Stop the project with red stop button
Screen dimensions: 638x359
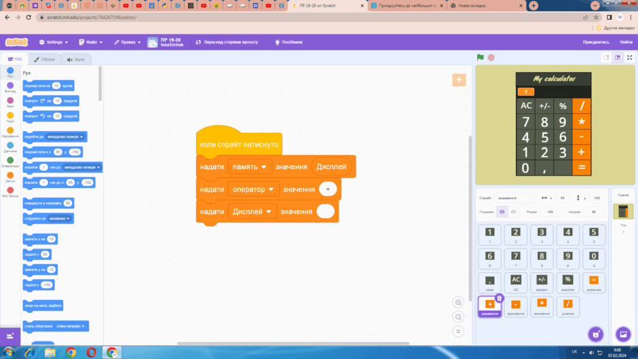(491, 58)
